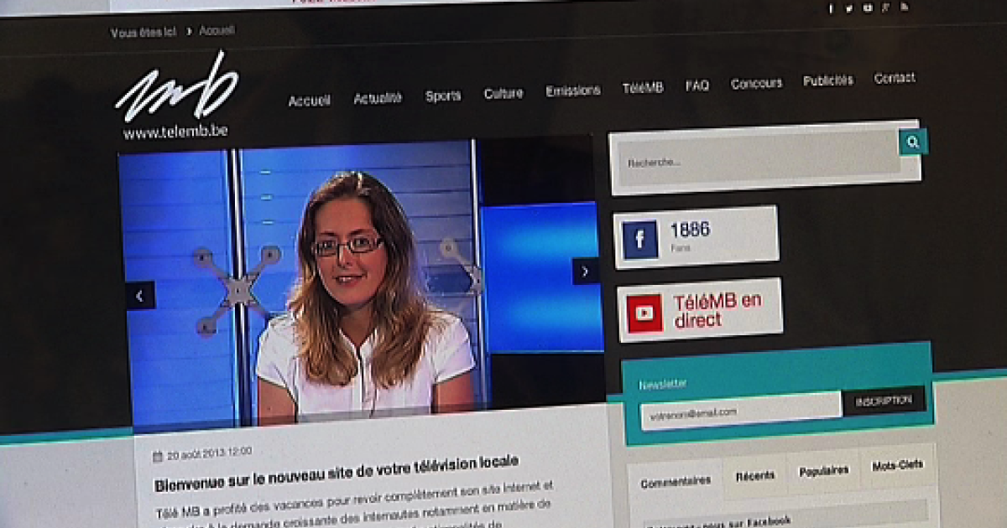Go back using the left carousel arrow

tap(139, 295)
